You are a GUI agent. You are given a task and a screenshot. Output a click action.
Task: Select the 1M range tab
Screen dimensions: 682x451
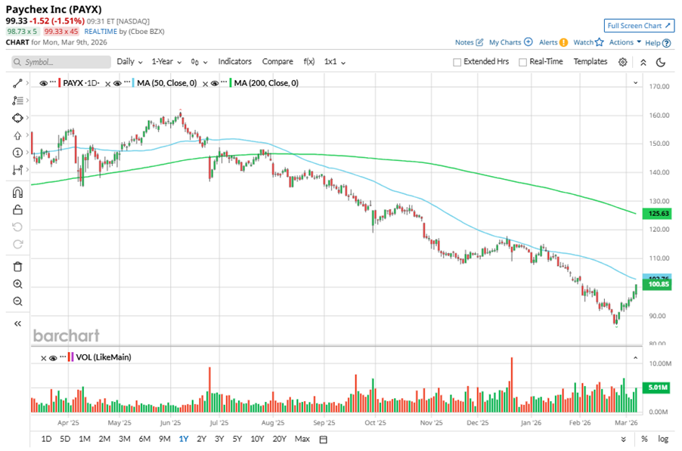[85, 439]
